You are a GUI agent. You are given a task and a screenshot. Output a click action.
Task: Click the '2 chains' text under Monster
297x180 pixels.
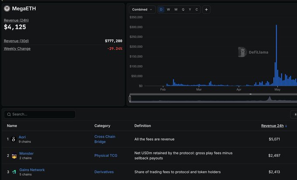click(25, 158)
